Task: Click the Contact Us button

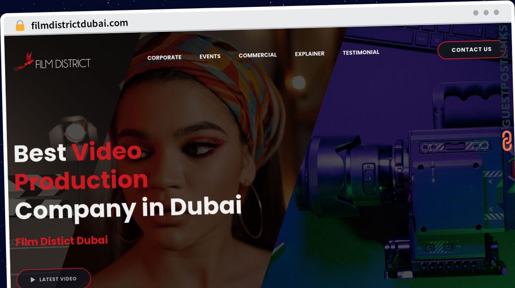Action: [471, 49]
